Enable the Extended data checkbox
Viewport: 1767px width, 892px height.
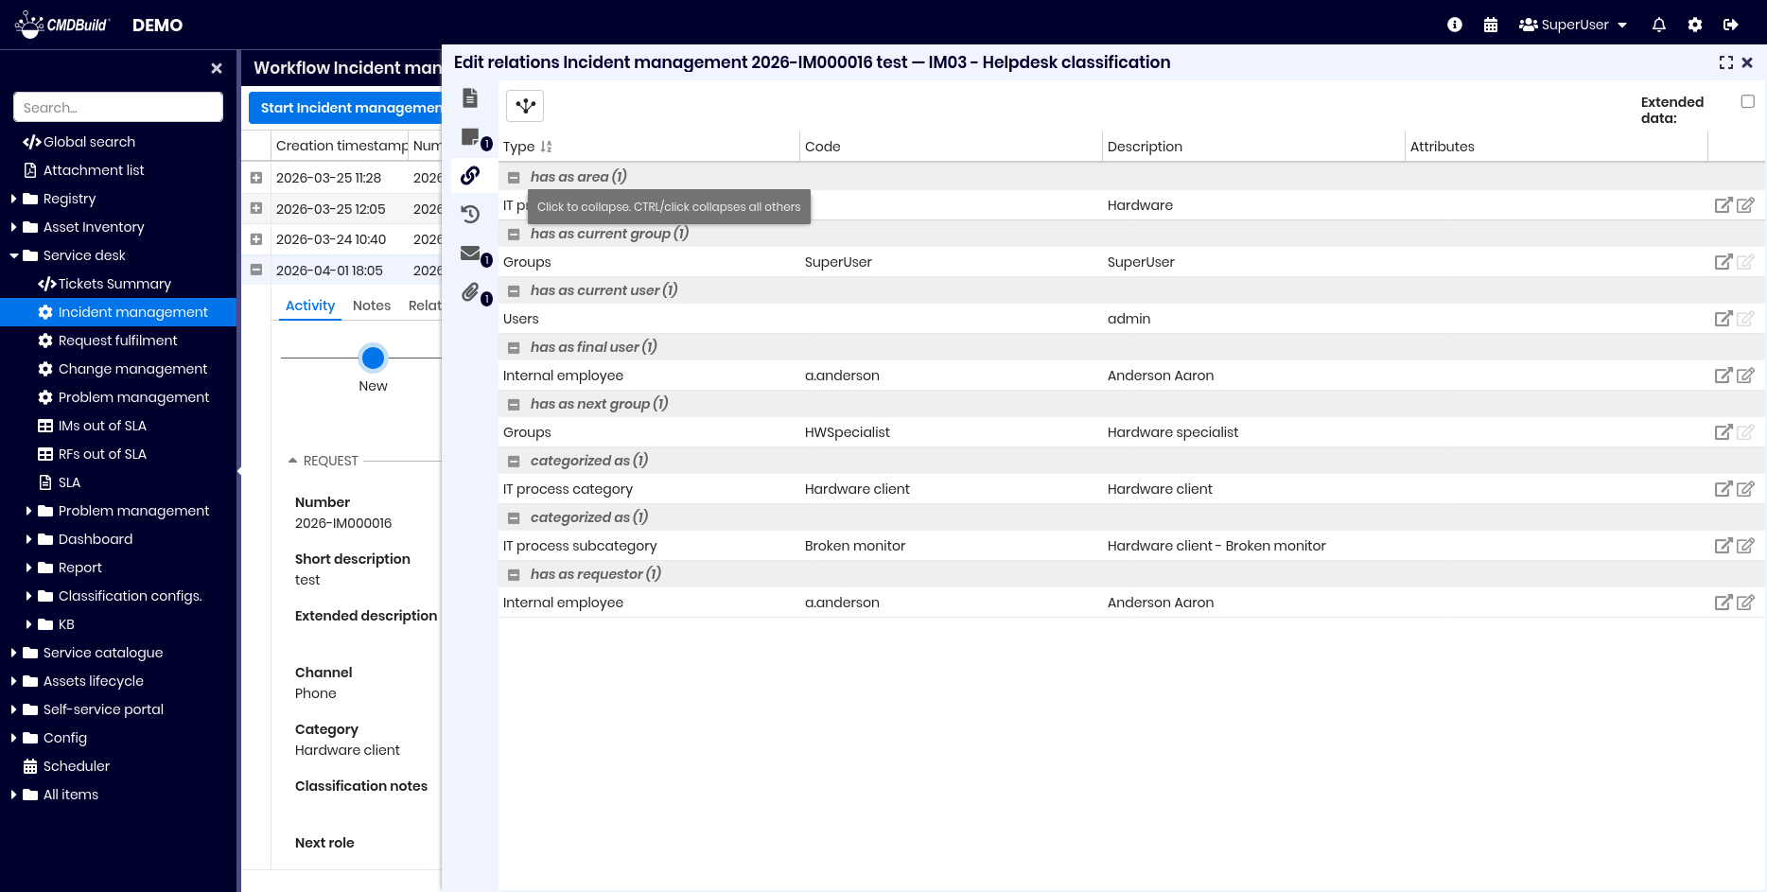point(1747,101)
